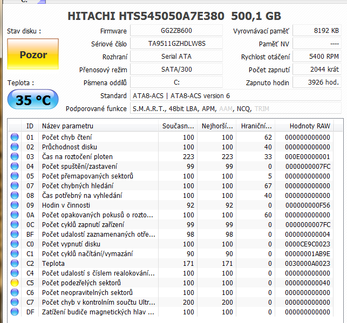
Task: Click the status orb for Počet spuštění/zastavení
Action: click(x=15, y=166)
